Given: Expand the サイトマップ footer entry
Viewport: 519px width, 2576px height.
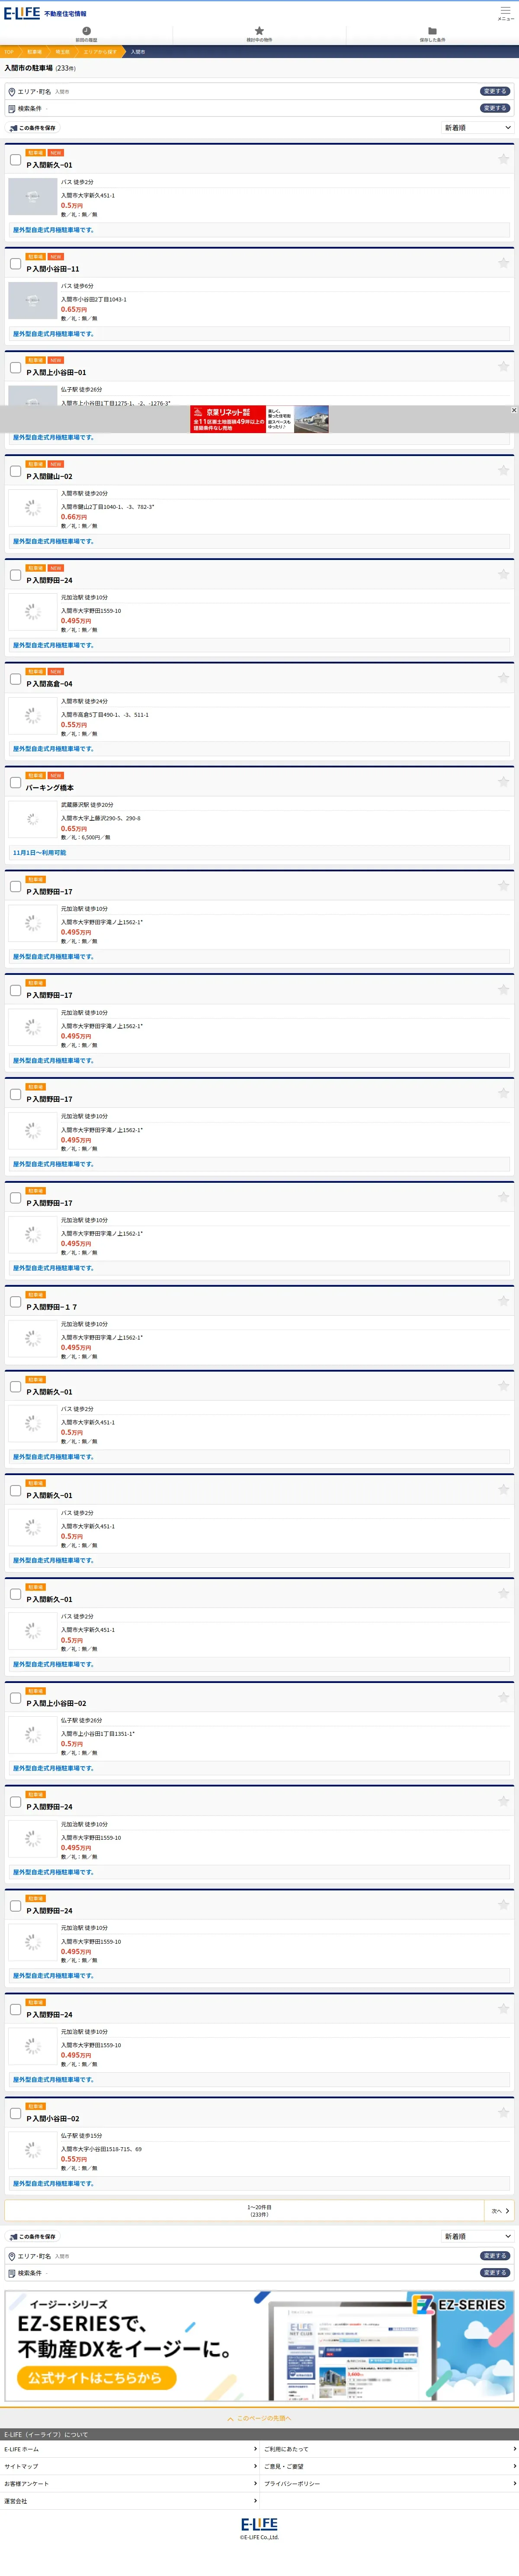Looking at the screenshot, I should (x=130, y=2466).
